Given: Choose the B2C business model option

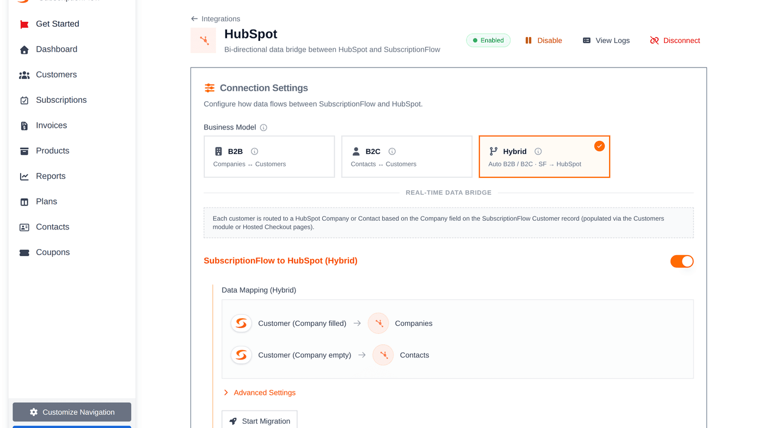Looking at the screenshot, I should click(x=407, y=157).
